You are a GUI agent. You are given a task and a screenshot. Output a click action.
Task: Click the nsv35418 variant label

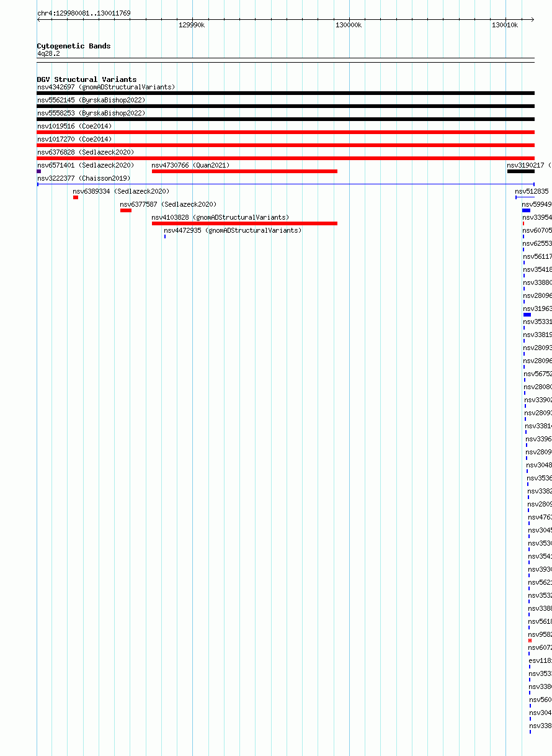point(537,269)
